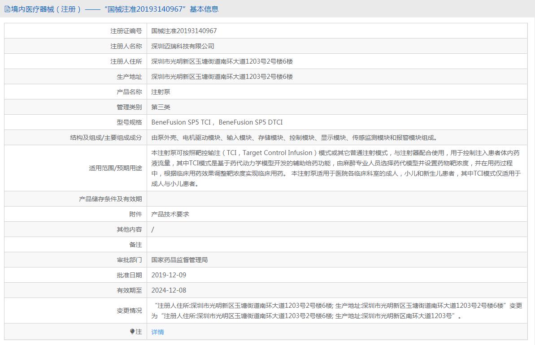Image resolution: width=535 pixels, height=345 pixels.
Task: Click the 附件 label
Action: tap(135, 214)
